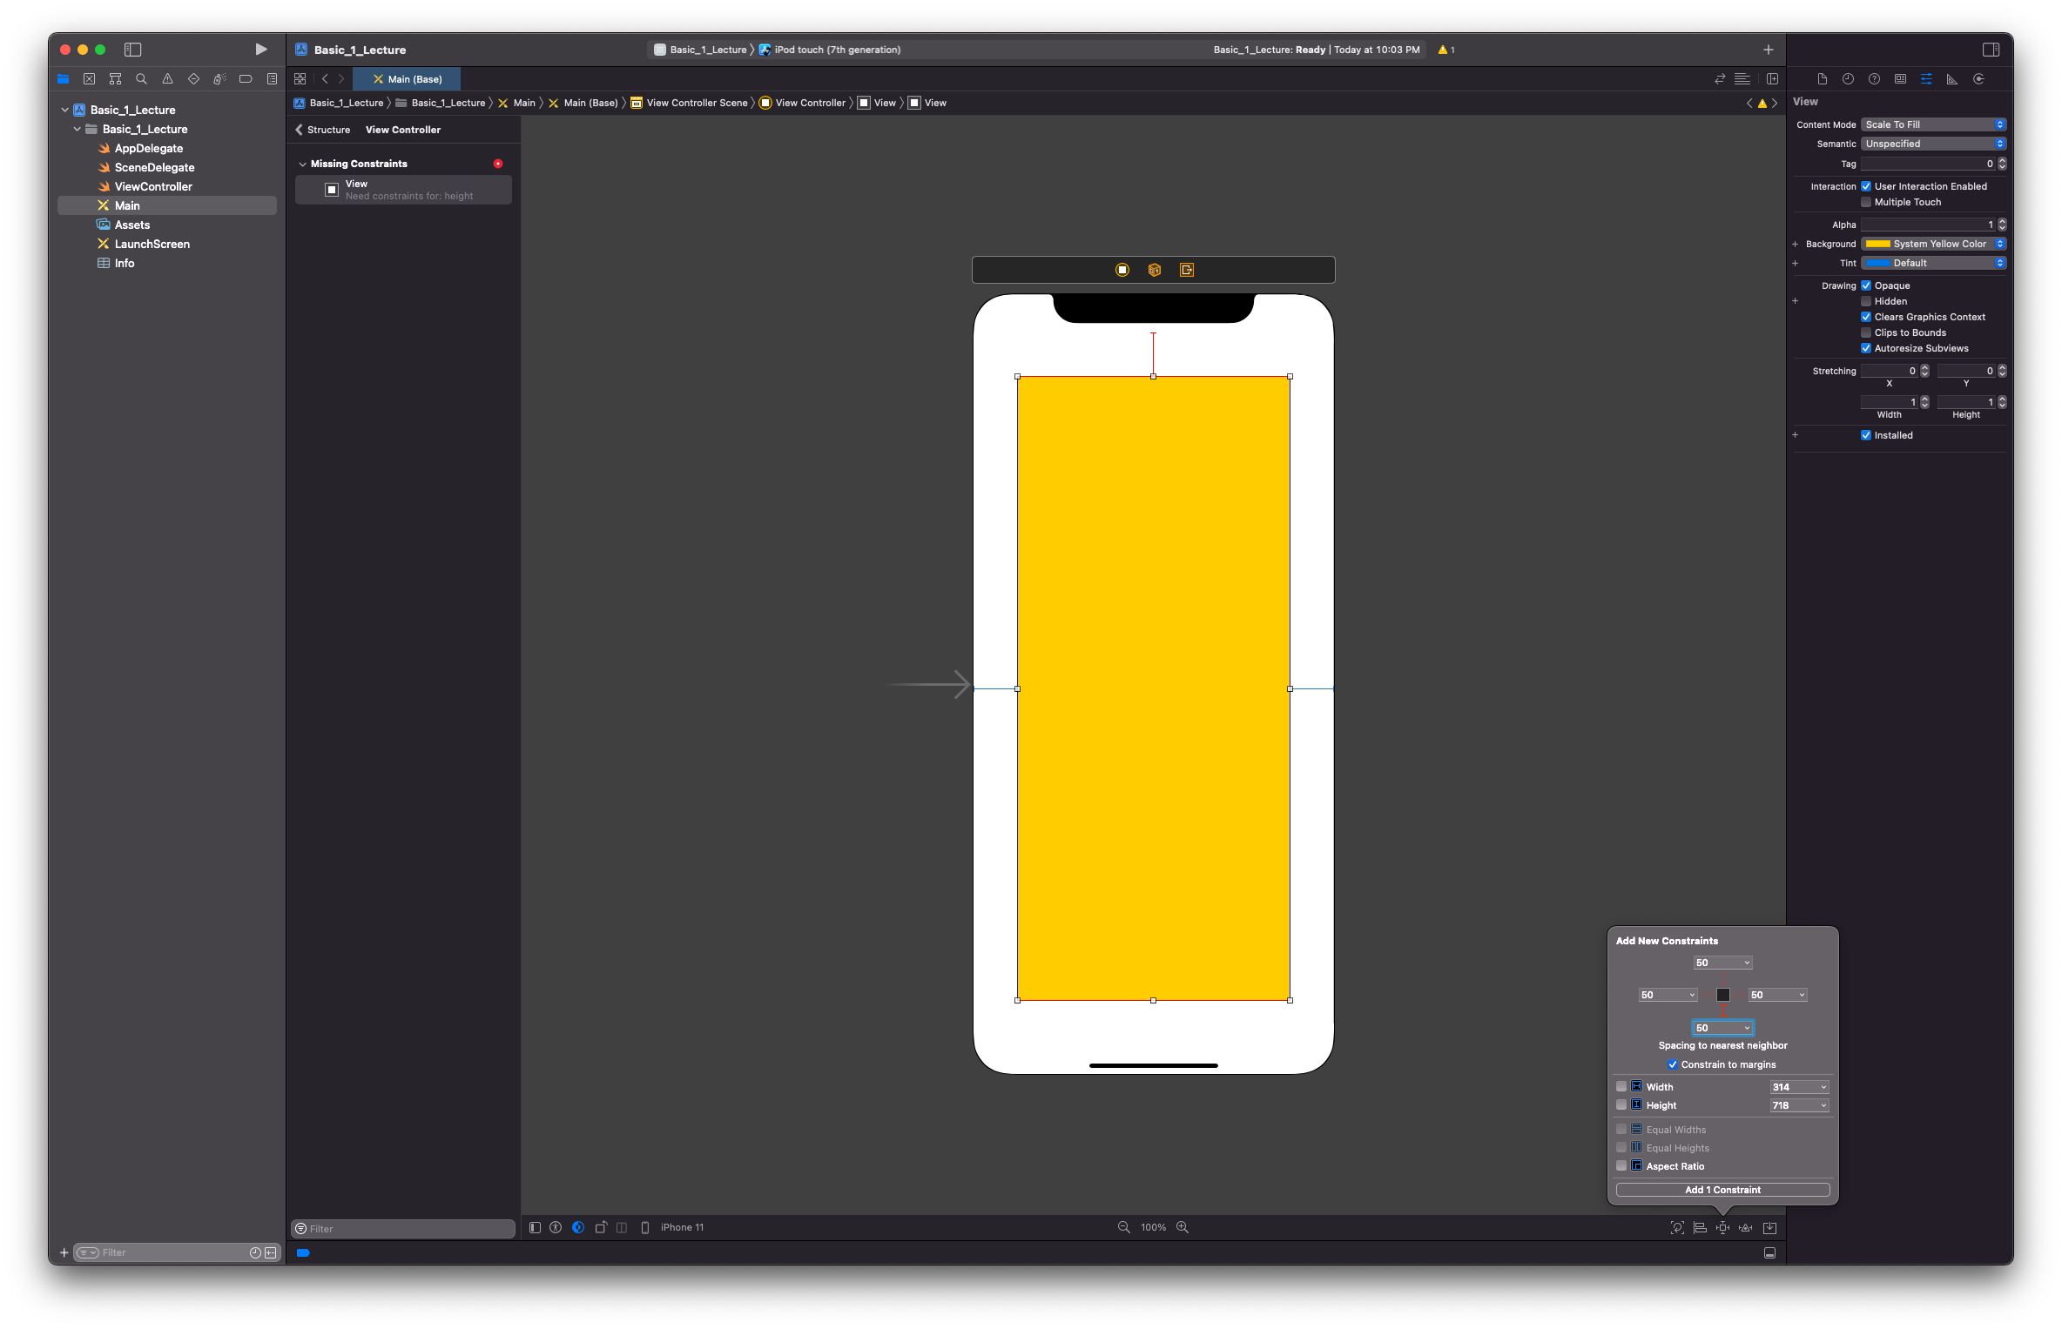This screenshot has width=2062, height=1329.
Task: Select the Main (Base) editor tab
Action: [408, 79]
